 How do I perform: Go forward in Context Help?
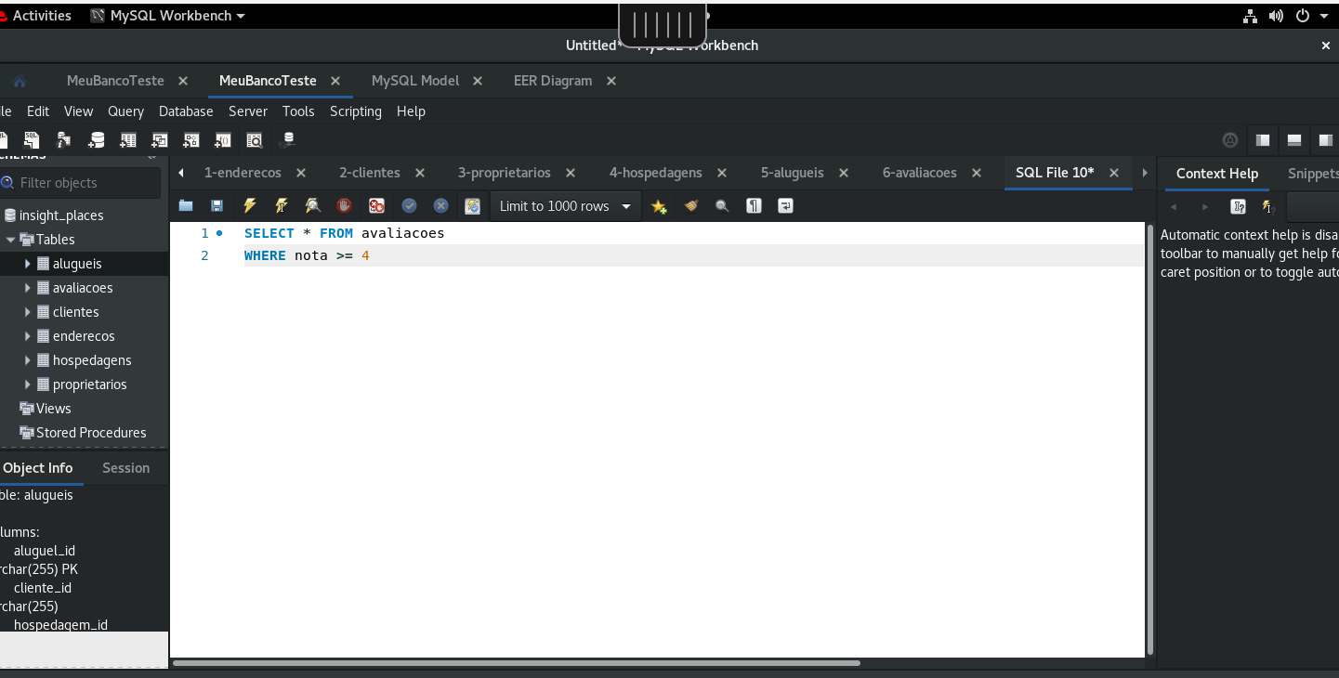point(1205,207)
